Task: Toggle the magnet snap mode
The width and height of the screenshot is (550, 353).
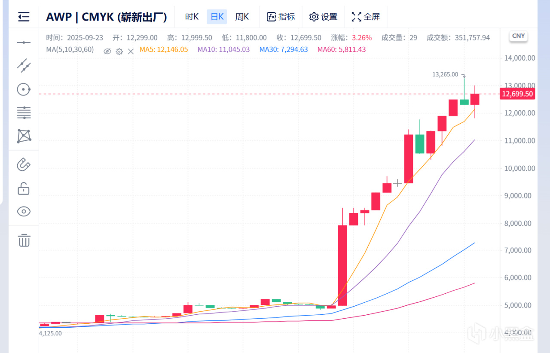Action: (24, 164)
